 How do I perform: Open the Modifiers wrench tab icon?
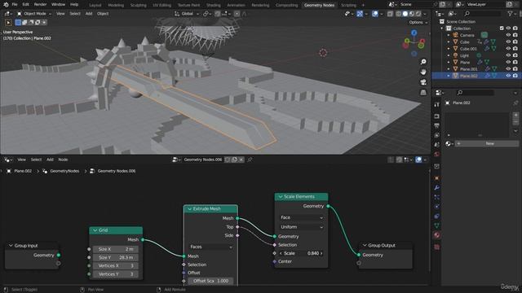(x=437, y=188)
